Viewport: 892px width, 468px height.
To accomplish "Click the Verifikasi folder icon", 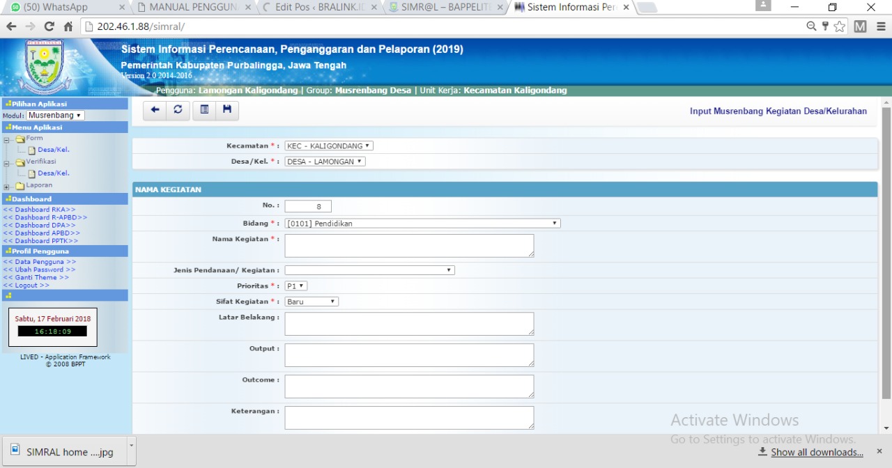I will pos(20,162).
